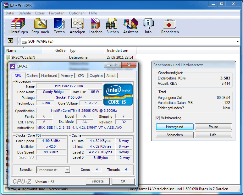243x195 pixels.
Task: Open the Favoriten menu
Action: (57, 13)
